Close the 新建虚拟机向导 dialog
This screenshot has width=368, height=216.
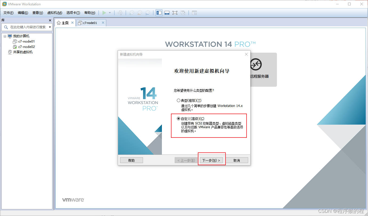(246, 54)
